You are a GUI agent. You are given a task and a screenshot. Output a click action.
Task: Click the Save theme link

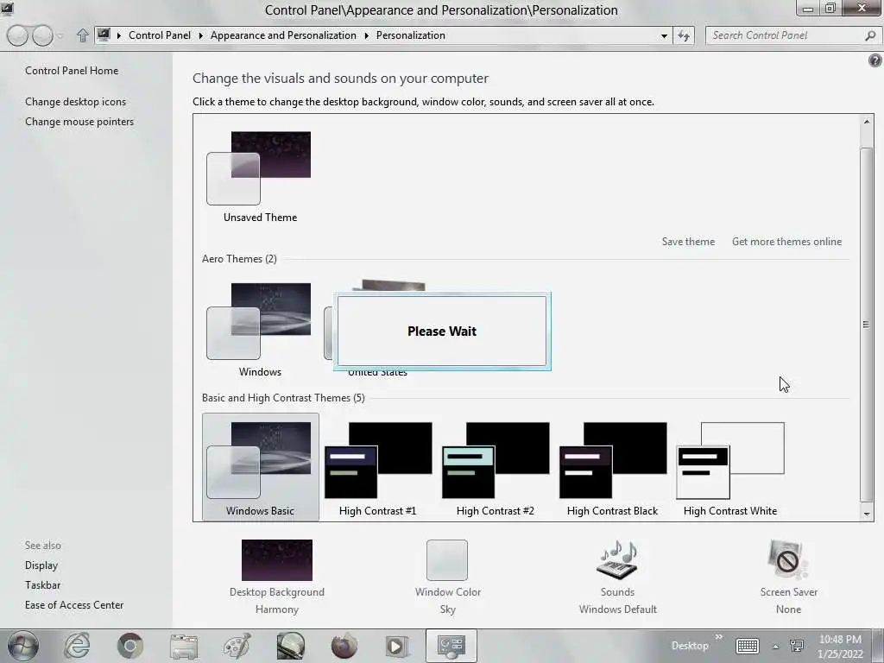coord(688,242)
